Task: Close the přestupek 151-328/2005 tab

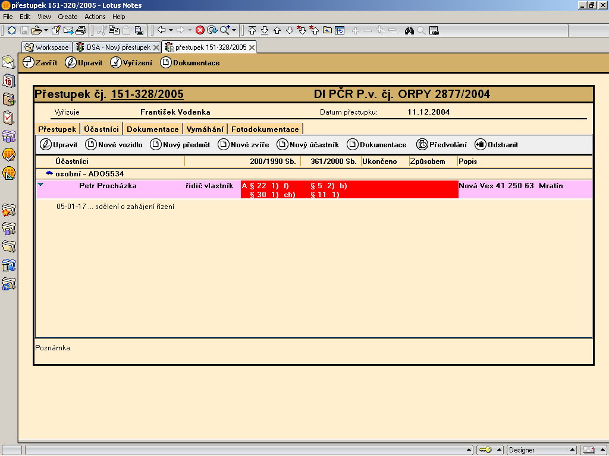Action: (x=252, y=47)
